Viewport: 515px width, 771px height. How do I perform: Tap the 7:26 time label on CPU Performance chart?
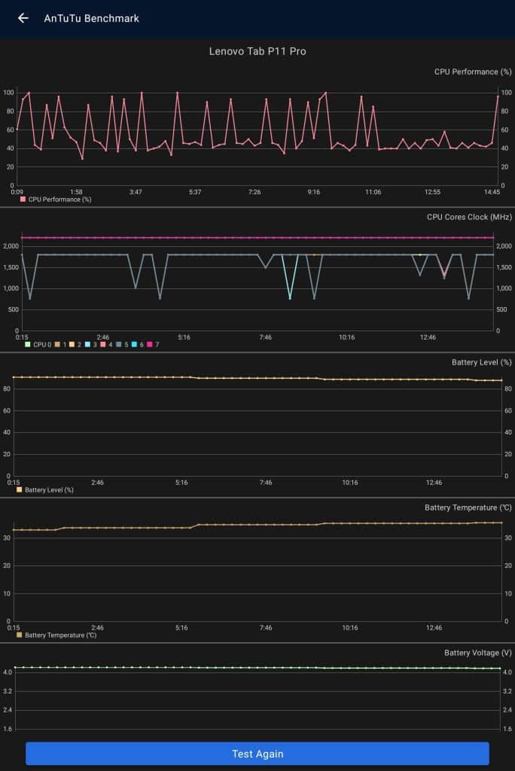254,192
